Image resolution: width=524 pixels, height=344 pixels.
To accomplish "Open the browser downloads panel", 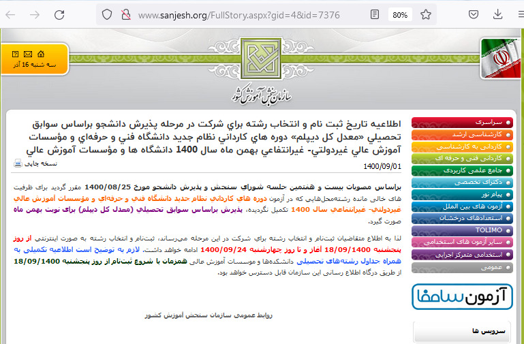I will point(498,14).
